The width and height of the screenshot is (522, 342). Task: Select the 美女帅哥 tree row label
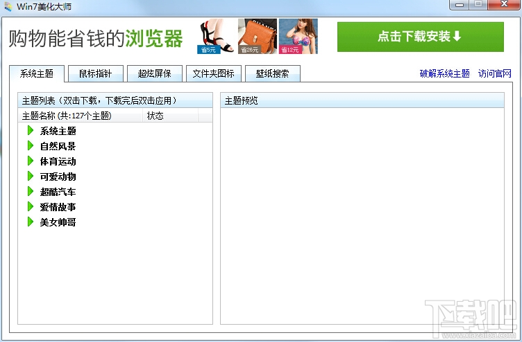(x=58, y=222)
